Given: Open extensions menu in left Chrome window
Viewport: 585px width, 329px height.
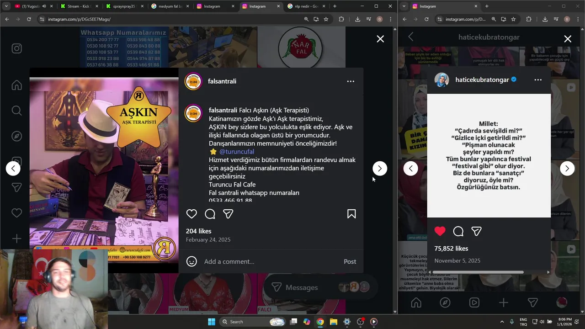Looking at the screenshot, I should coord(341,19).
